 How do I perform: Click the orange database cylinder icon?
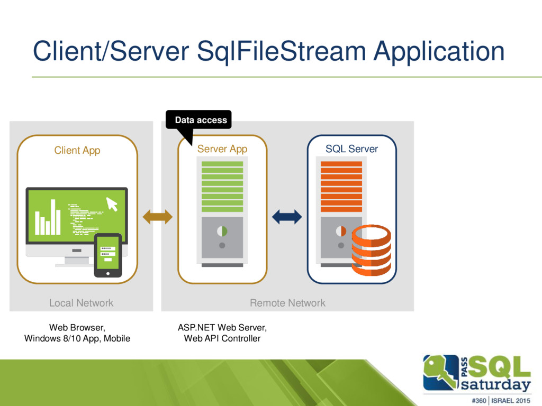click(x=372, y=250)
